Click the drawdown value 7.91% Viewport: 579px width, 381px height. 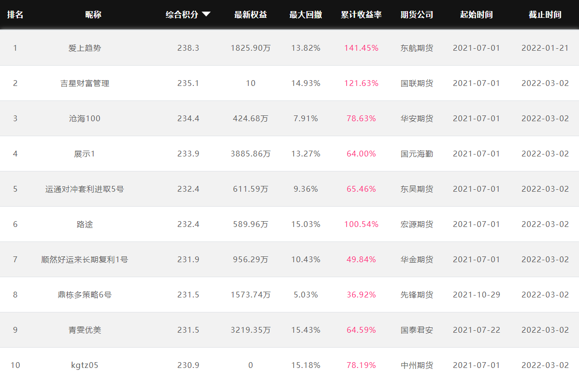(306, 118)
